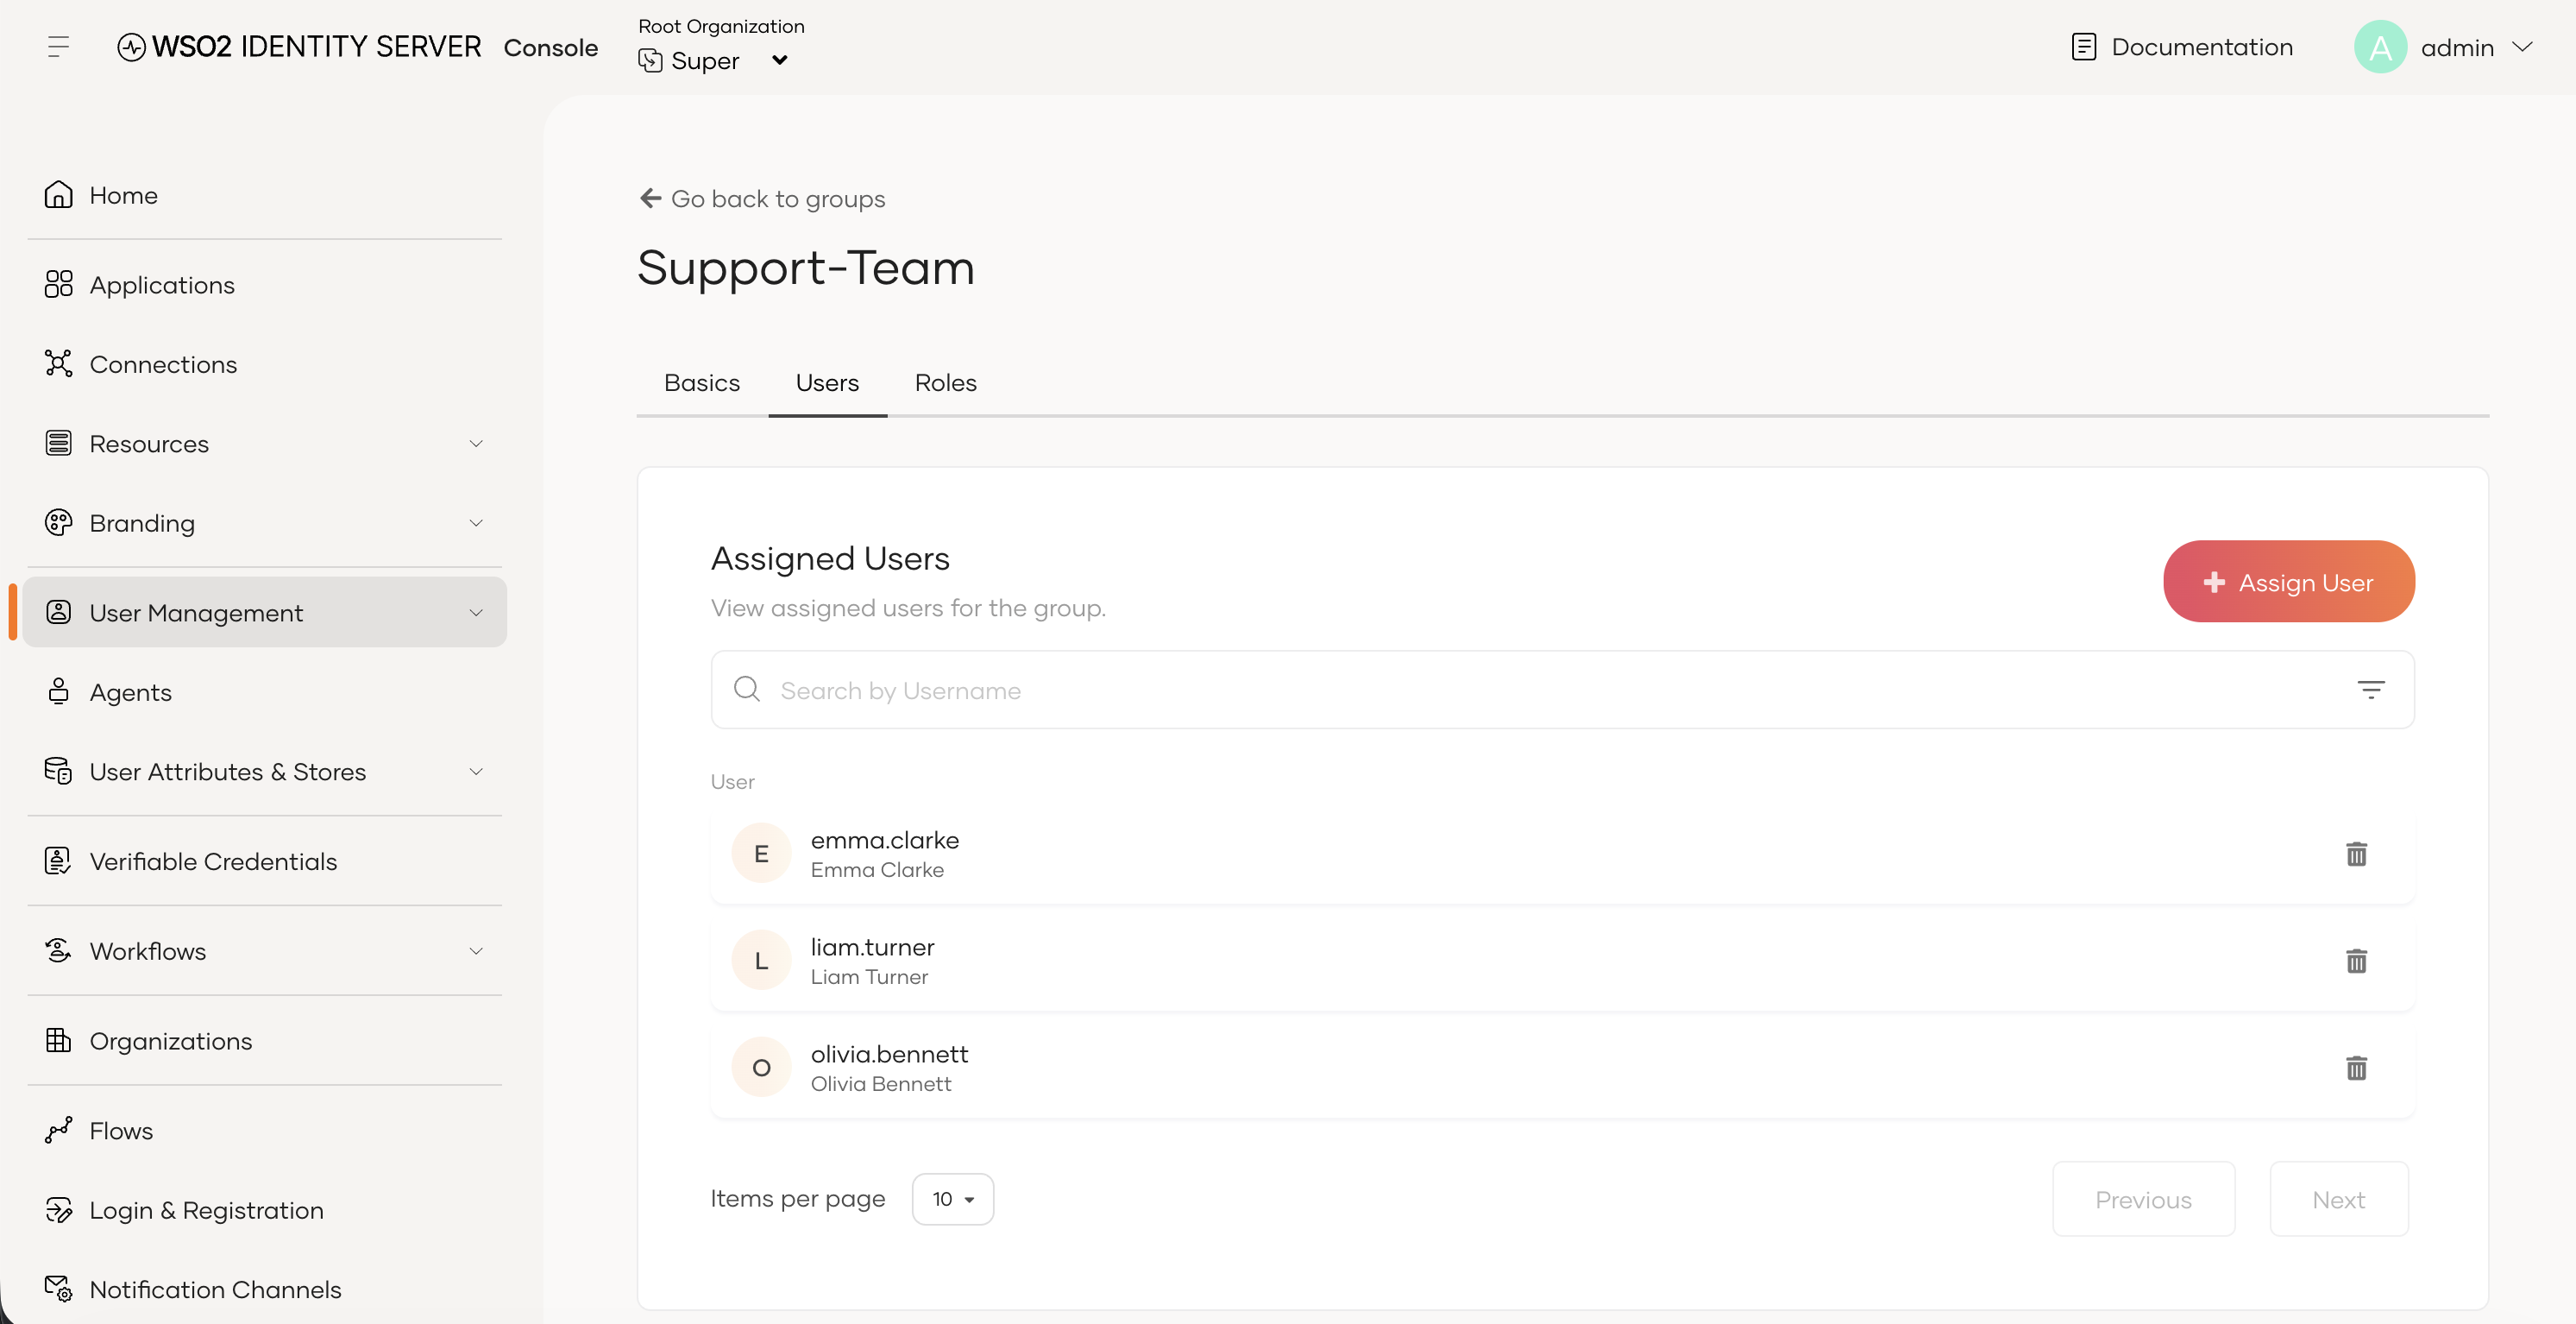
Task: Open Login & Registration settings
Action: point(264,1210)
